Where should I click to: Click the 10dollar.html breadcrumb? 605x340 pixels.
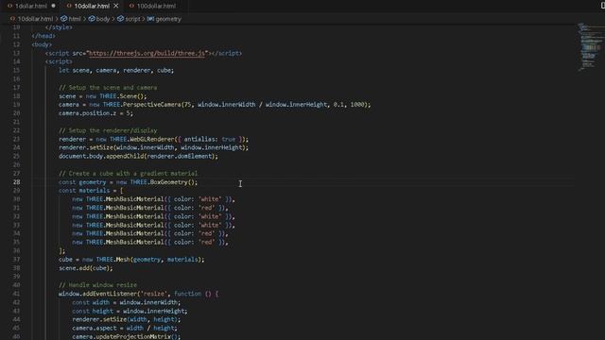click(35, 19)
